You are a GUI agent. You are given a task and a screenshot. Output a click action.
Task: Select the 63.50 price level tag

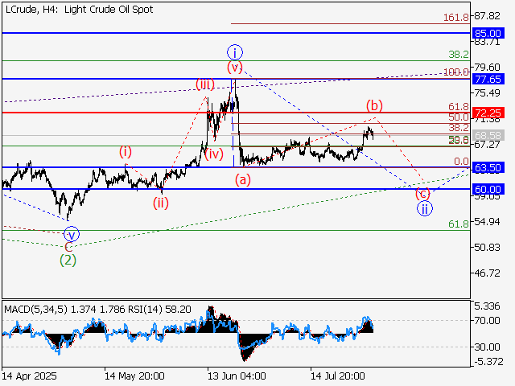(488, 167)
